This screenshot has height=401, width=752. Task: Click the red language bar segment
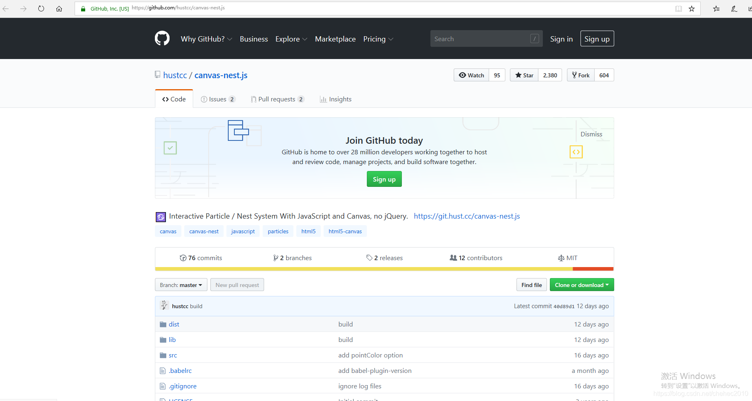(593, 269)
